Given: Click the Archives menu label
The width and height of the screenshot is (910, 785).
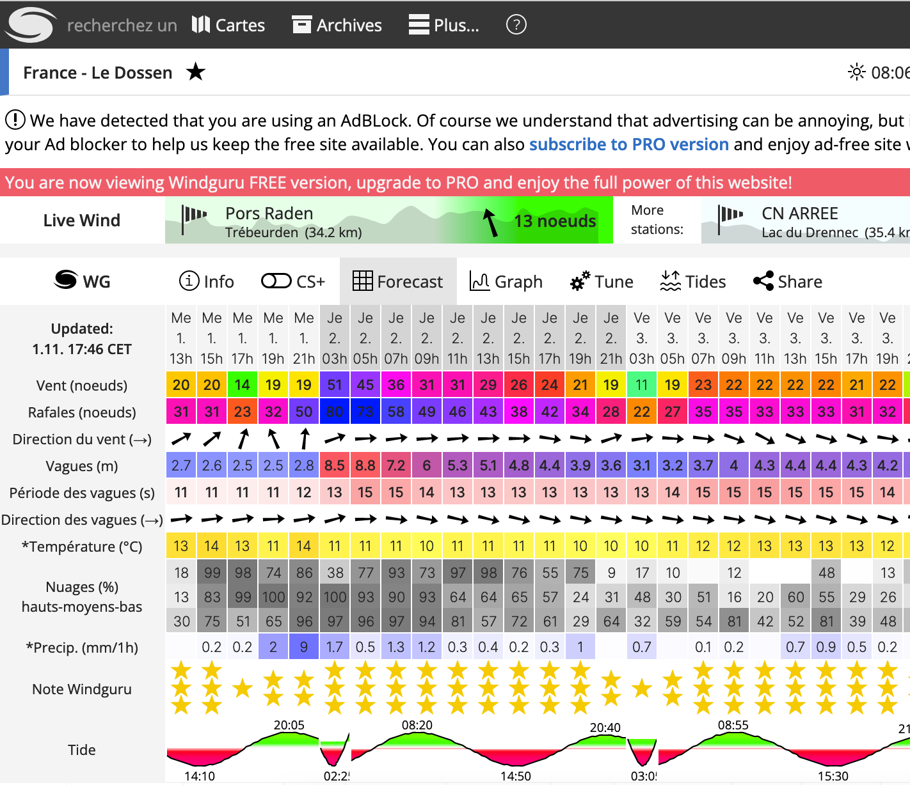Looking at the screenshot, I should tap(349, 26).
